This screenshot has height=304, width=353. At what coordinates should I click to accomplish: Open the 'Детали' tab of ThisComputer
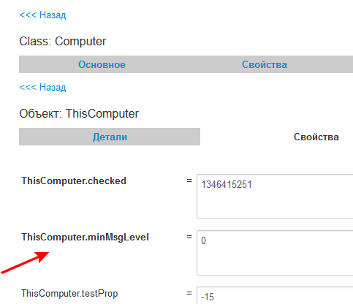110,137
